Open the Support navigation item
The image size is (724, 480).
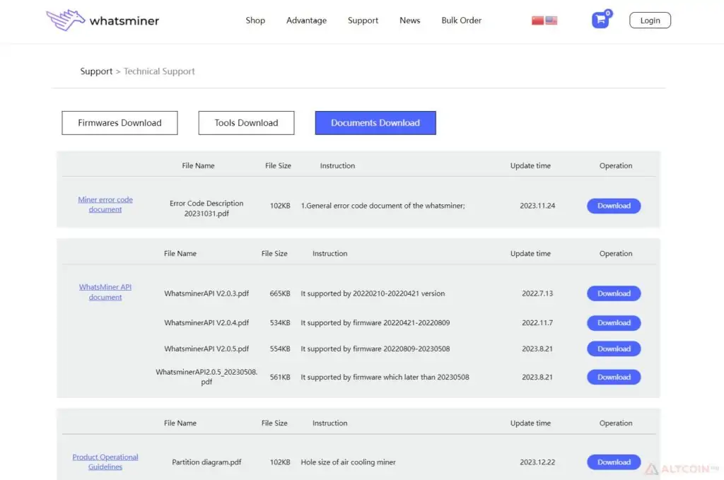363,21
